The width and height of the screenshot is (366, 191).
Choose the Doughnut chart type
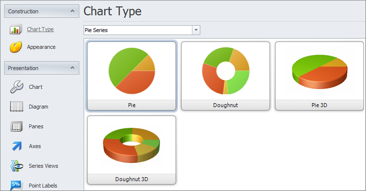point(226,76)
